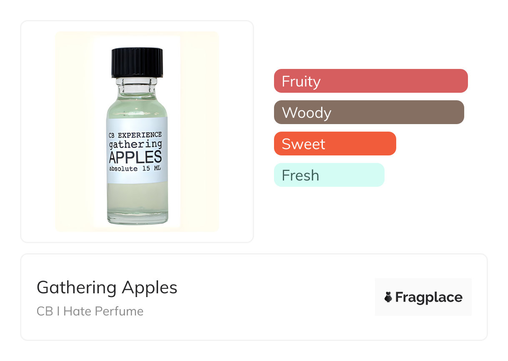
Task: Select the brown Woody accord bar
Action: click(369, 112)
